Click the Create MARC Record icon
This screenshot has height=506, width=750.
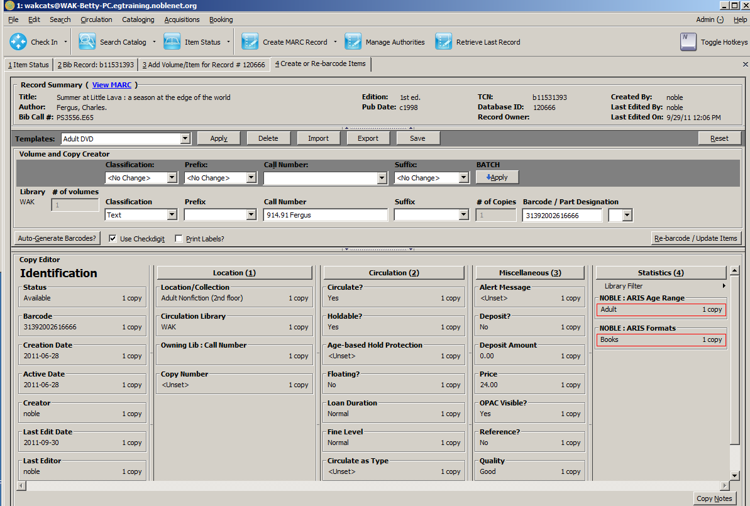point(250,42)
